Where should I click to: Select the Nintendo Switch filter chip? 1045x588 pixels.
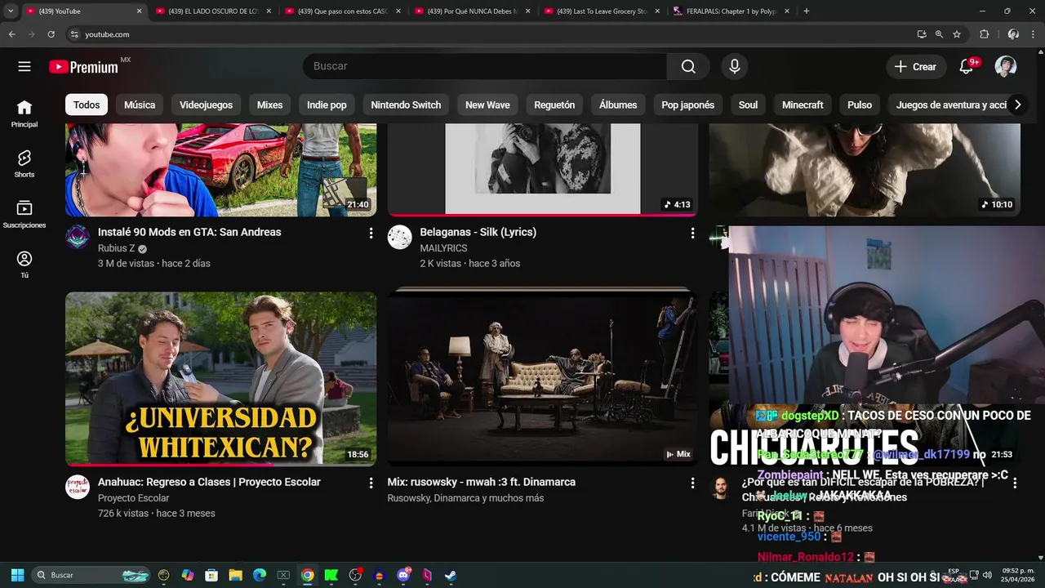pyautogui.click(x=406, y=105)
